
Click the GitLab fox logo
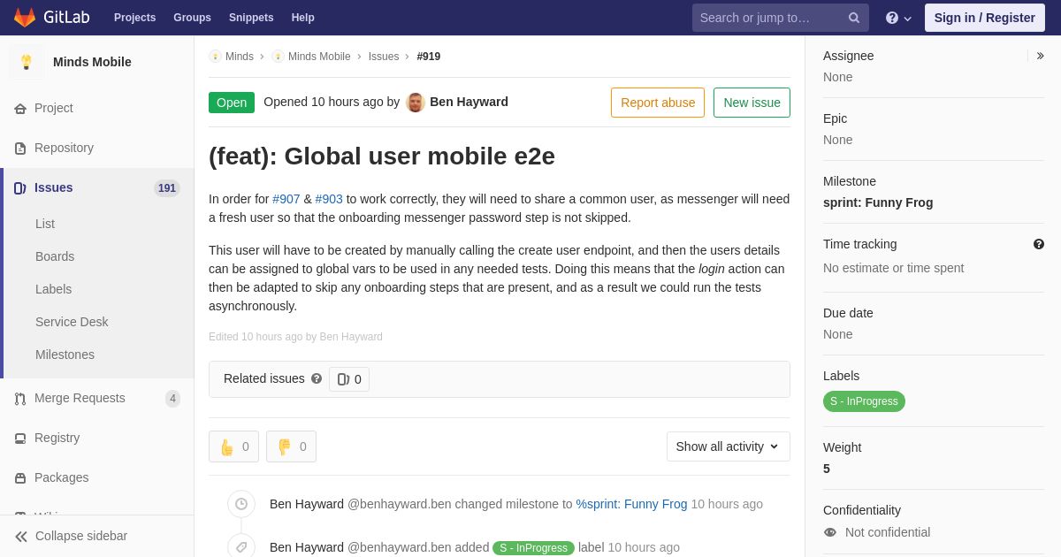click(x=25, y=18)
